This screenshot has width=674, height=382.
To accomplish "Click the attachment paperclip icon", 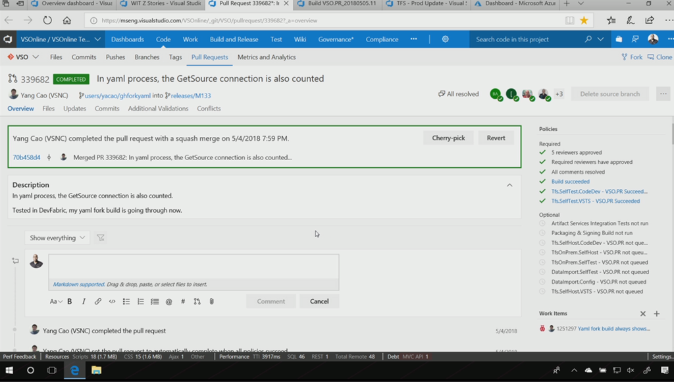I will click(x=211, y=302).
